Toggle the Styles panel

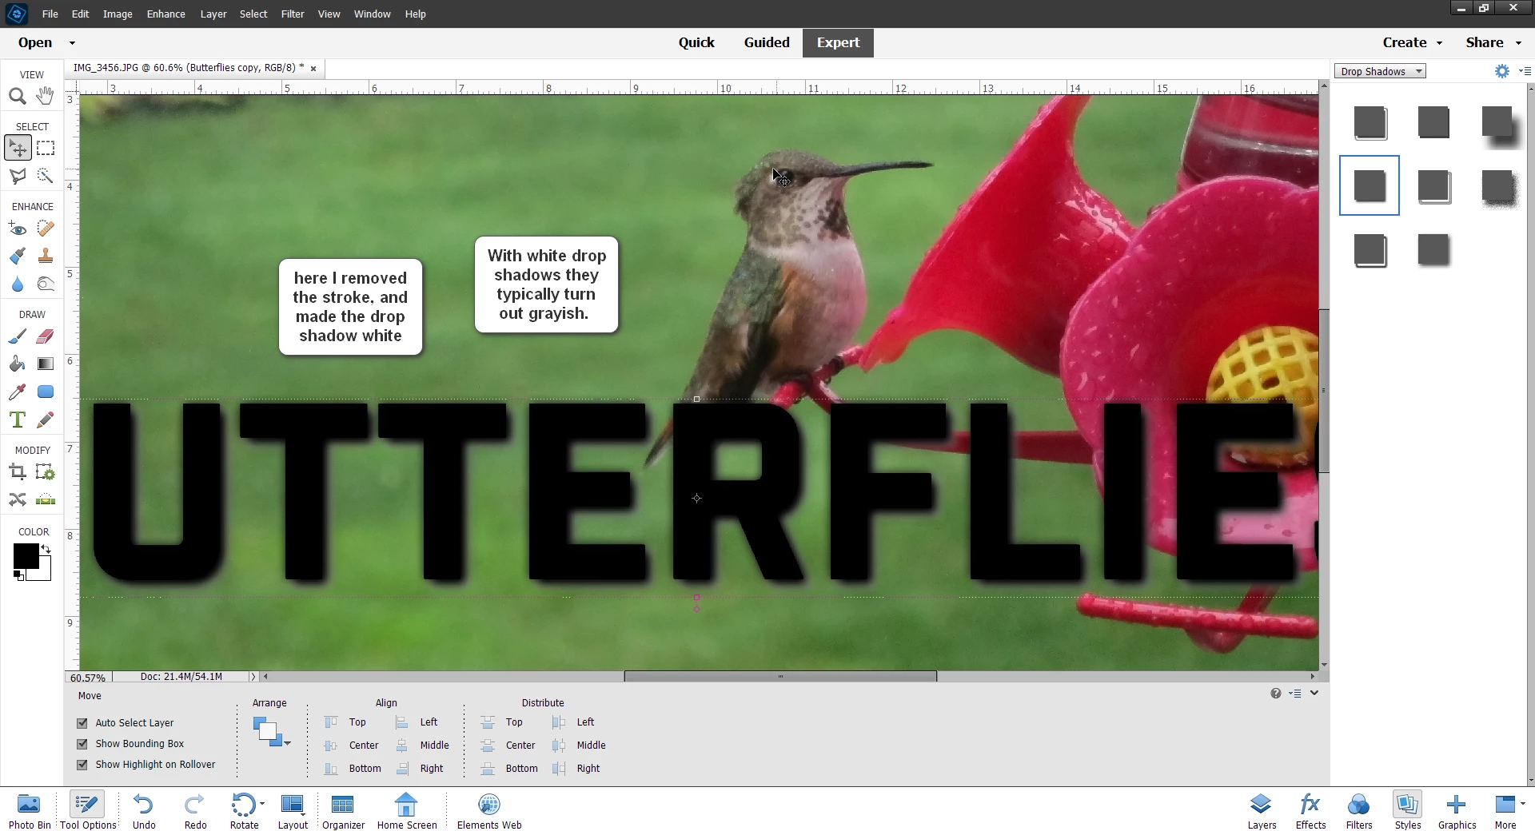pos(1408,810)
